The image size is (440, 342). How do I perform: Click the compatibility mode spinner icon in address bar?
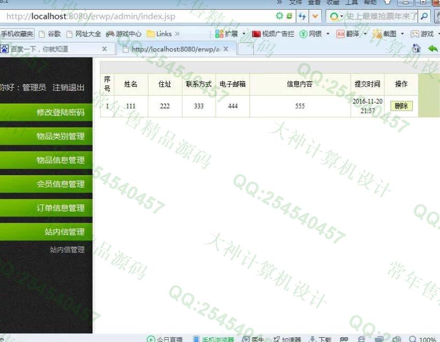pyautogui.click(x=279, y=15)
